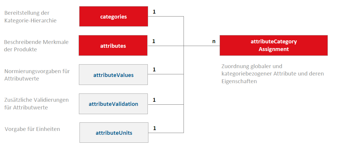Open the attributeUnits link box
The width and height of the screenshot is (342, 151).
114,132
